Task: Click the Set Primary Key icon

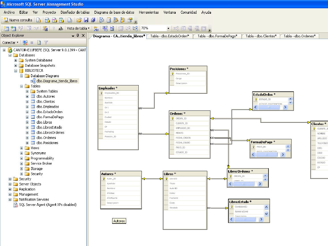Action: (x=54, y=28)
